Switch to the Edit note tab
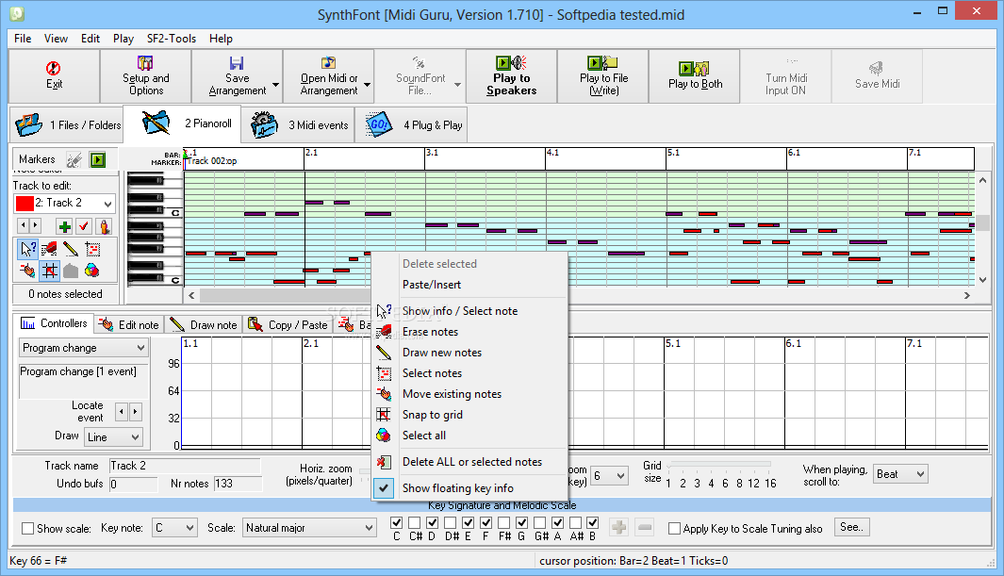 (x=129, y=324)
